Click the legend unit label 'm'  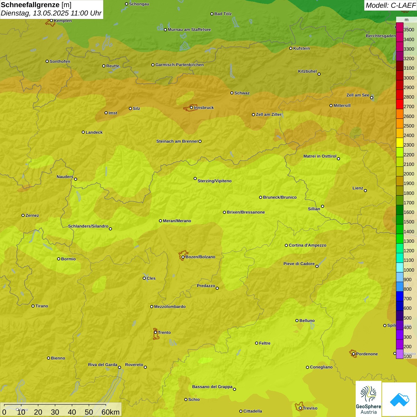click(407, 20)
